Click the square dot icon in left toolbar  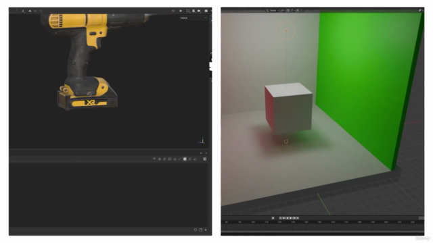[x=181, y=11]
